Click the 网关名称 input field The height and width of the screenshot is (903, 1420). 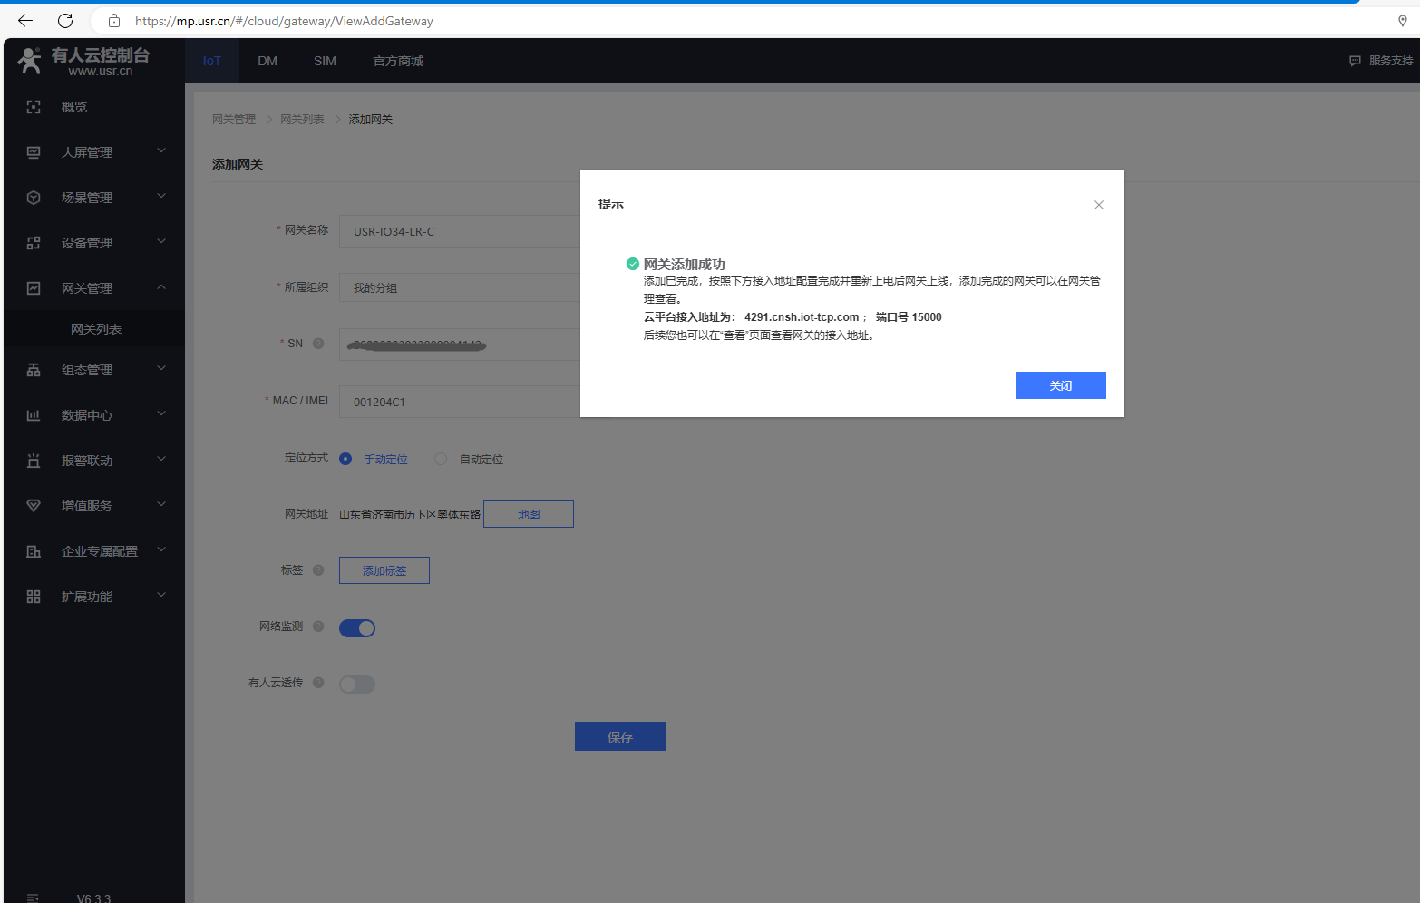(459, 231)
